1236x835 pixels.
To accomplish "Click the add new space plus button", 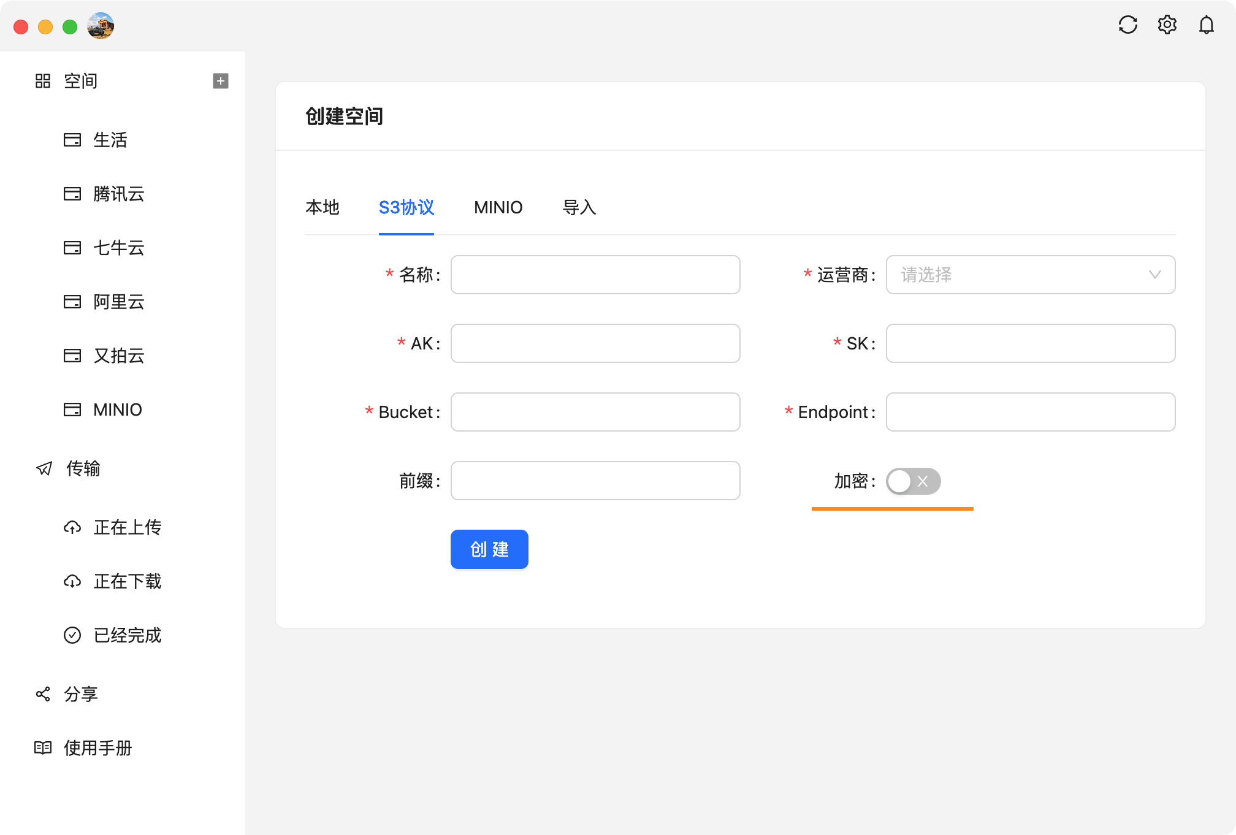I will (219, 80).
